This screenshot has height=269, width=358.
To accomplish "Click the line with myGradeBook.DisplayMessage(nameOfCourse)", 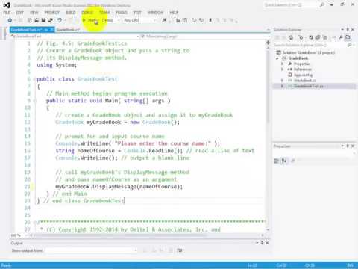I will 119,187.
